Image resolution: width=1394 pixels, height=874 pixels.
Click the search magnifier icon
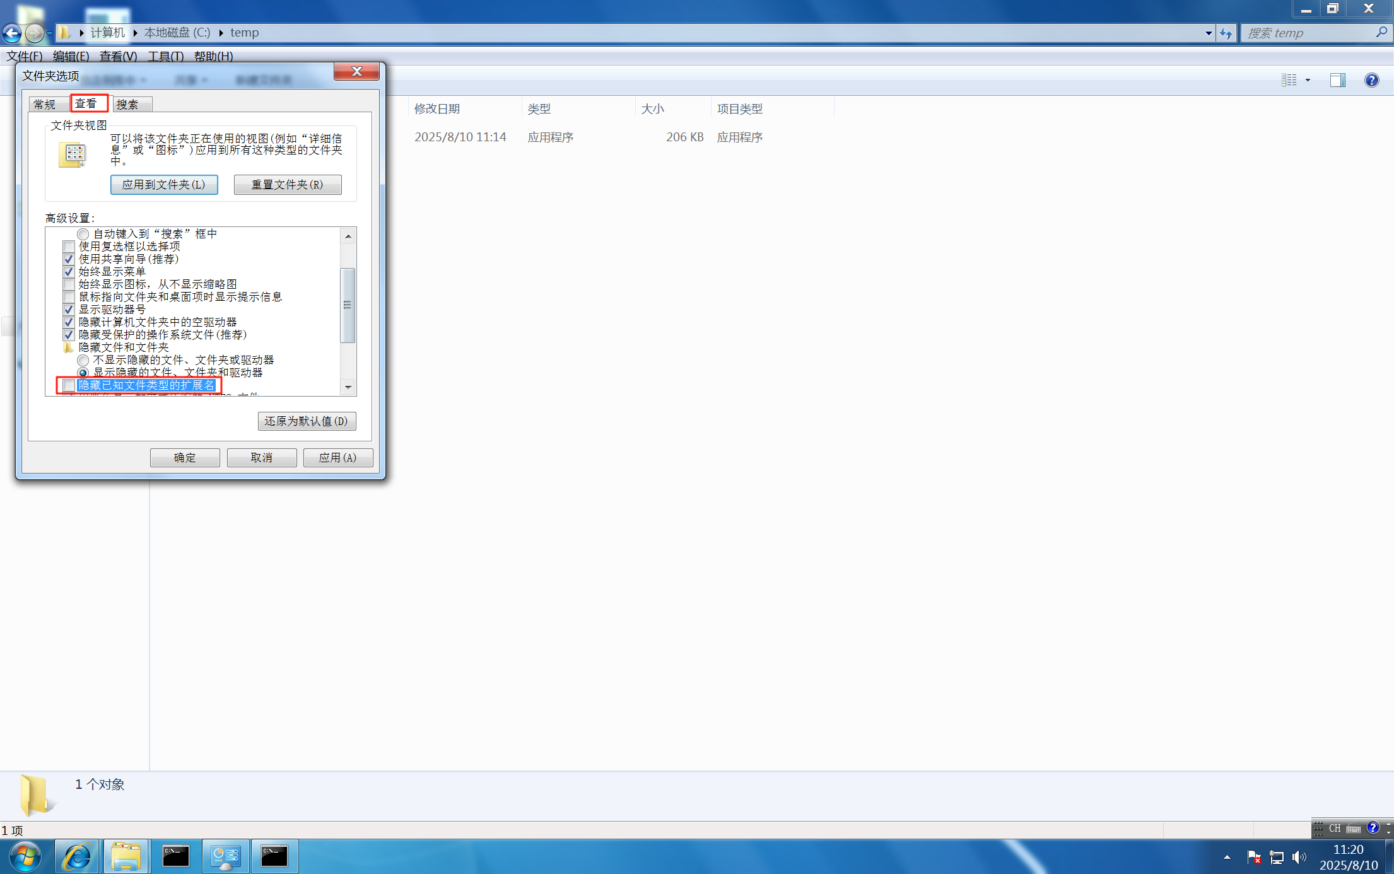point(1381,33)
